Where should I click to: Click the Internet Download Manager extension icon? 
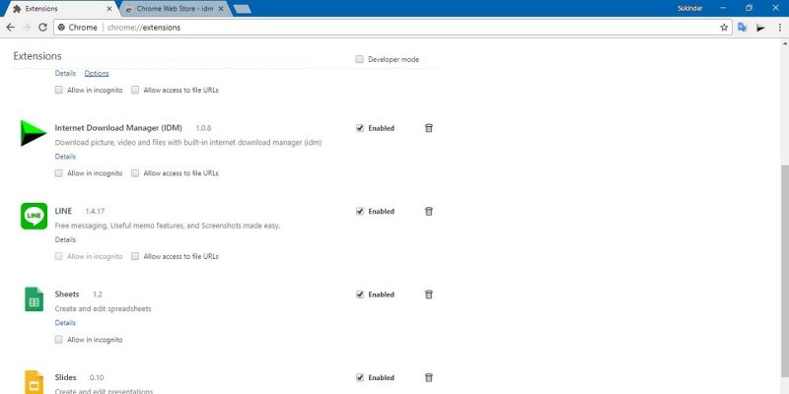[34, 133]
